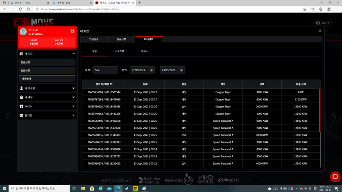
Task: Clear the end date 14/09/2021
Action: pyautogui.click(x=181, y=70)
